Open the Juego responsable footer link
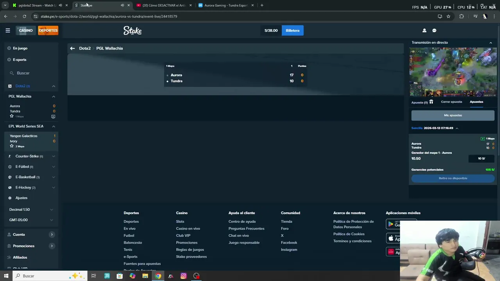Screen dimensions: 500x281 tap(244, 243)
